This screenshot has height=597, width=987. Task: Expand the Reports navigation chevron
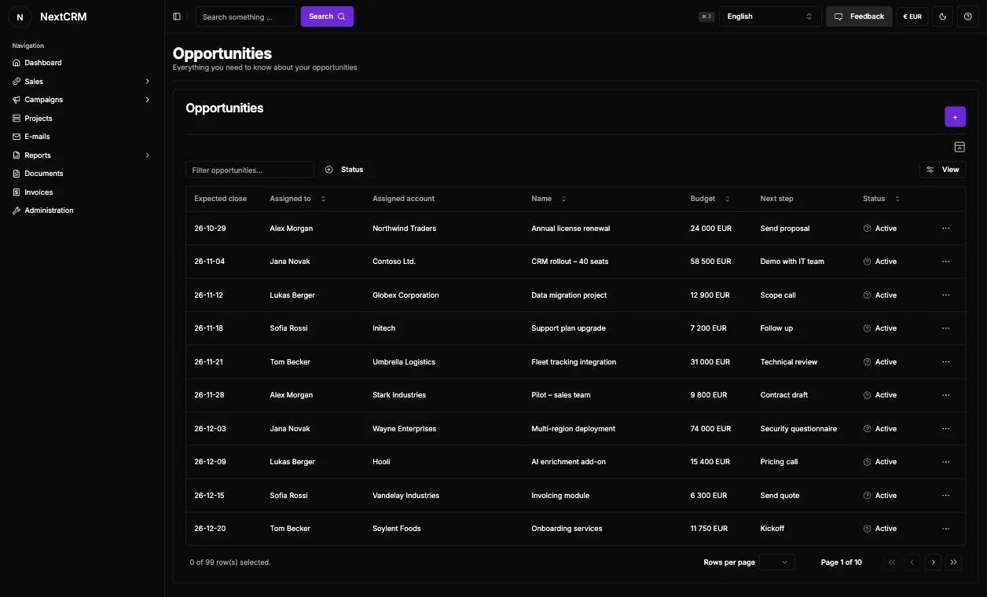coord(147,156)
